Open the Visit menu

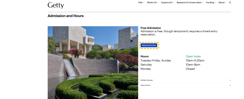141,3
